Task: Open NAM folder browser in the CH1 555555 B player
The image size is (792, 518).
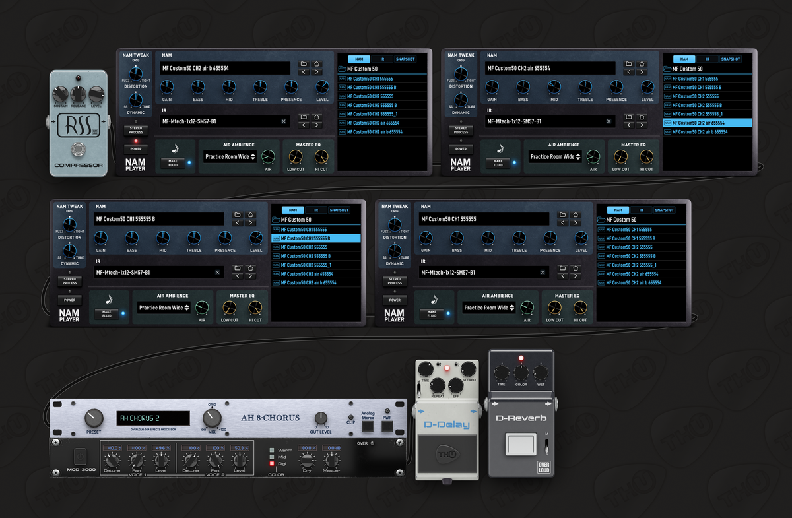Action: point(238,215)
